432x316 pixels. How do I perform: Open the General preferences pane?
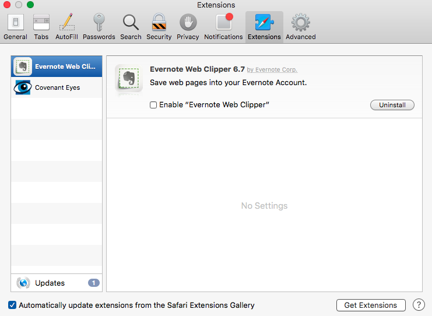click(15, 27)
